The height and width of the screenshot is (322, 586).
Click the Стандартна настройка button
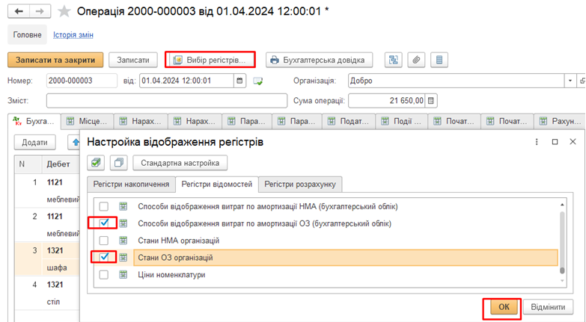click(x=180, y=162)
